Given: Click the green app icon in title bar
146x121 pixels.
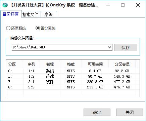Looking at the screenshot, I should (5, 5).
